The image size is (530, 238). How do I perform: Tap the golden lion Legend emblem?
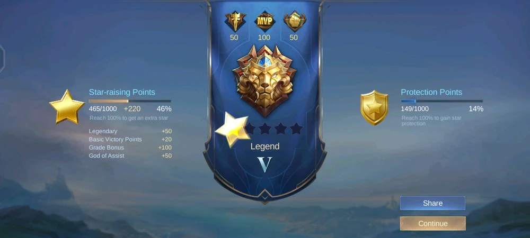[x=264, y=81]
